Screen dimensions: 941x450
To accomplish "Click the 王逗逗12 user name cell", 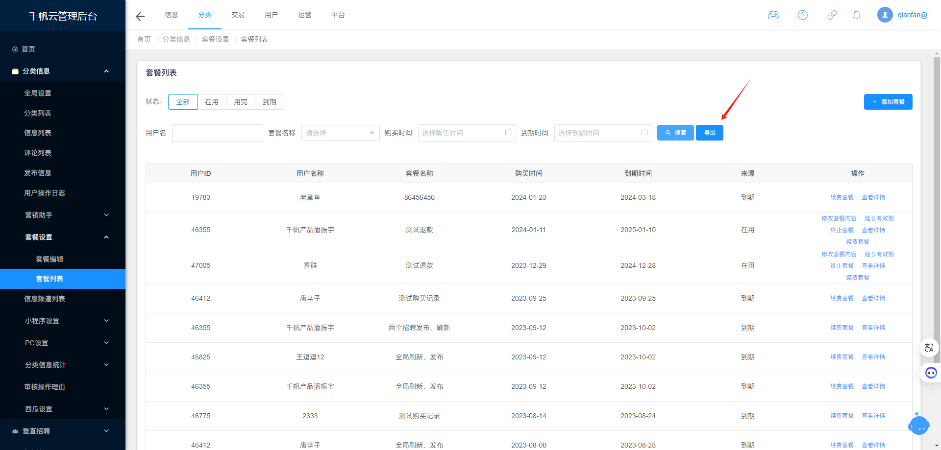I will click(x=310, y=357).
